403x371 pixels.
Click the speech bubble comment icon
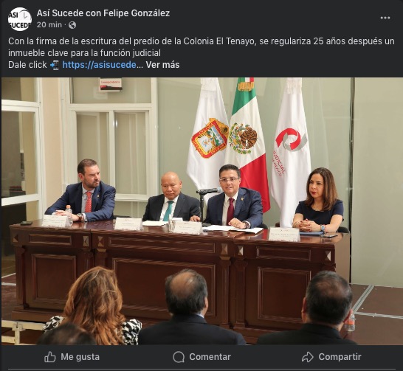179,357
